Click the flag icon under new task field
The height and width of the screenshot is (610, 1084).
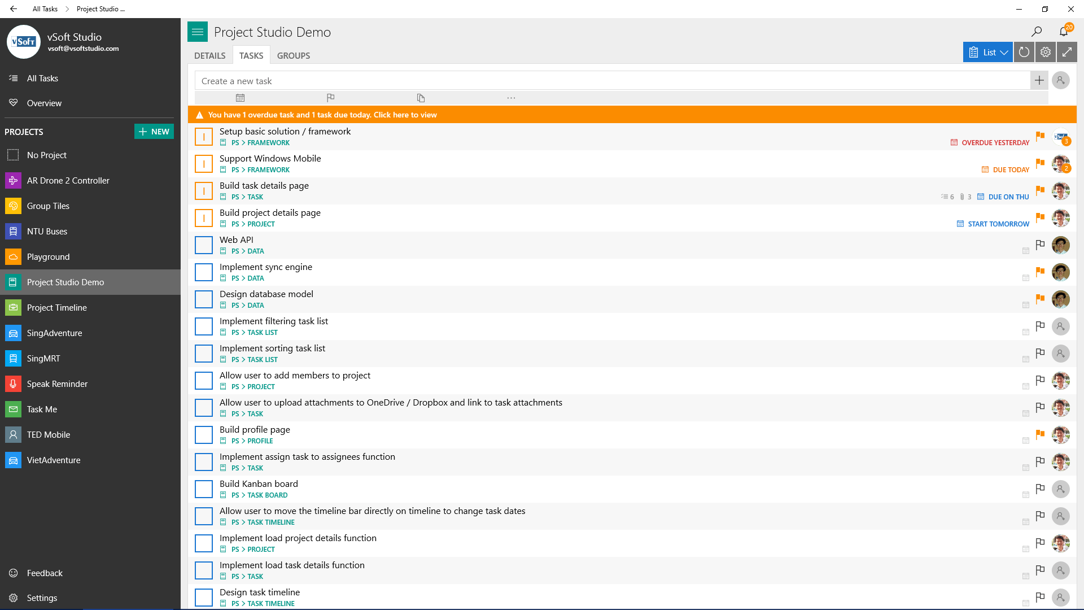[330, 98]
